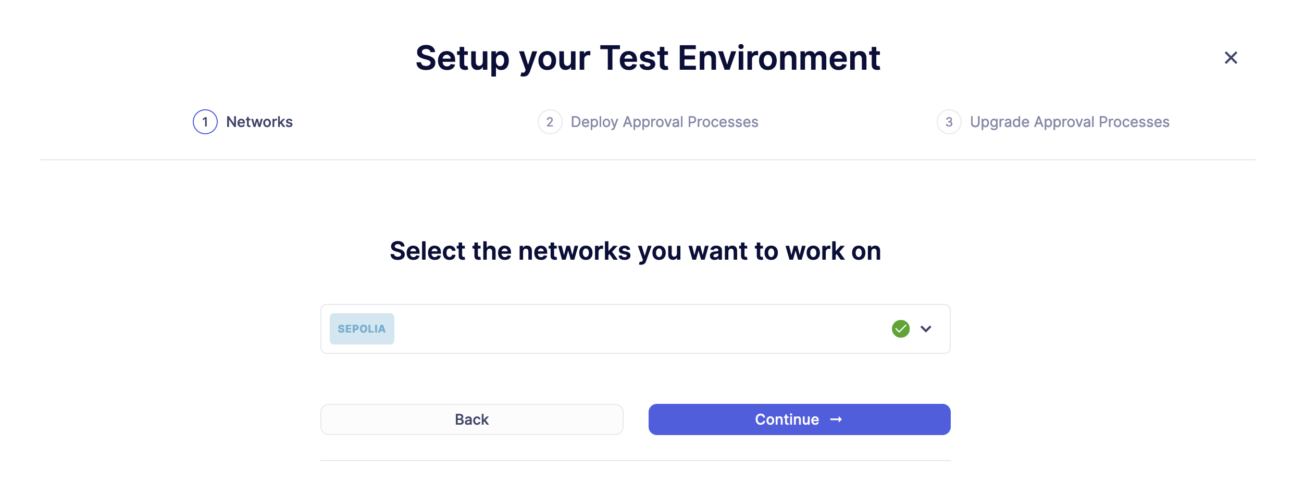The height and width of the screenshot is (484, 1292).
Task: Click the arrow icon on the Continue button
Action: (836, 419)
